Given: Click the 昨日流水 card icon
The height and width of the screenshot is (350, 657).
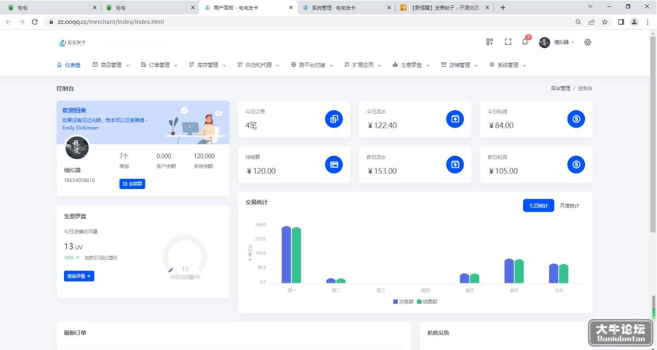Looking at the screenshot, I should [x=455, y=165].
